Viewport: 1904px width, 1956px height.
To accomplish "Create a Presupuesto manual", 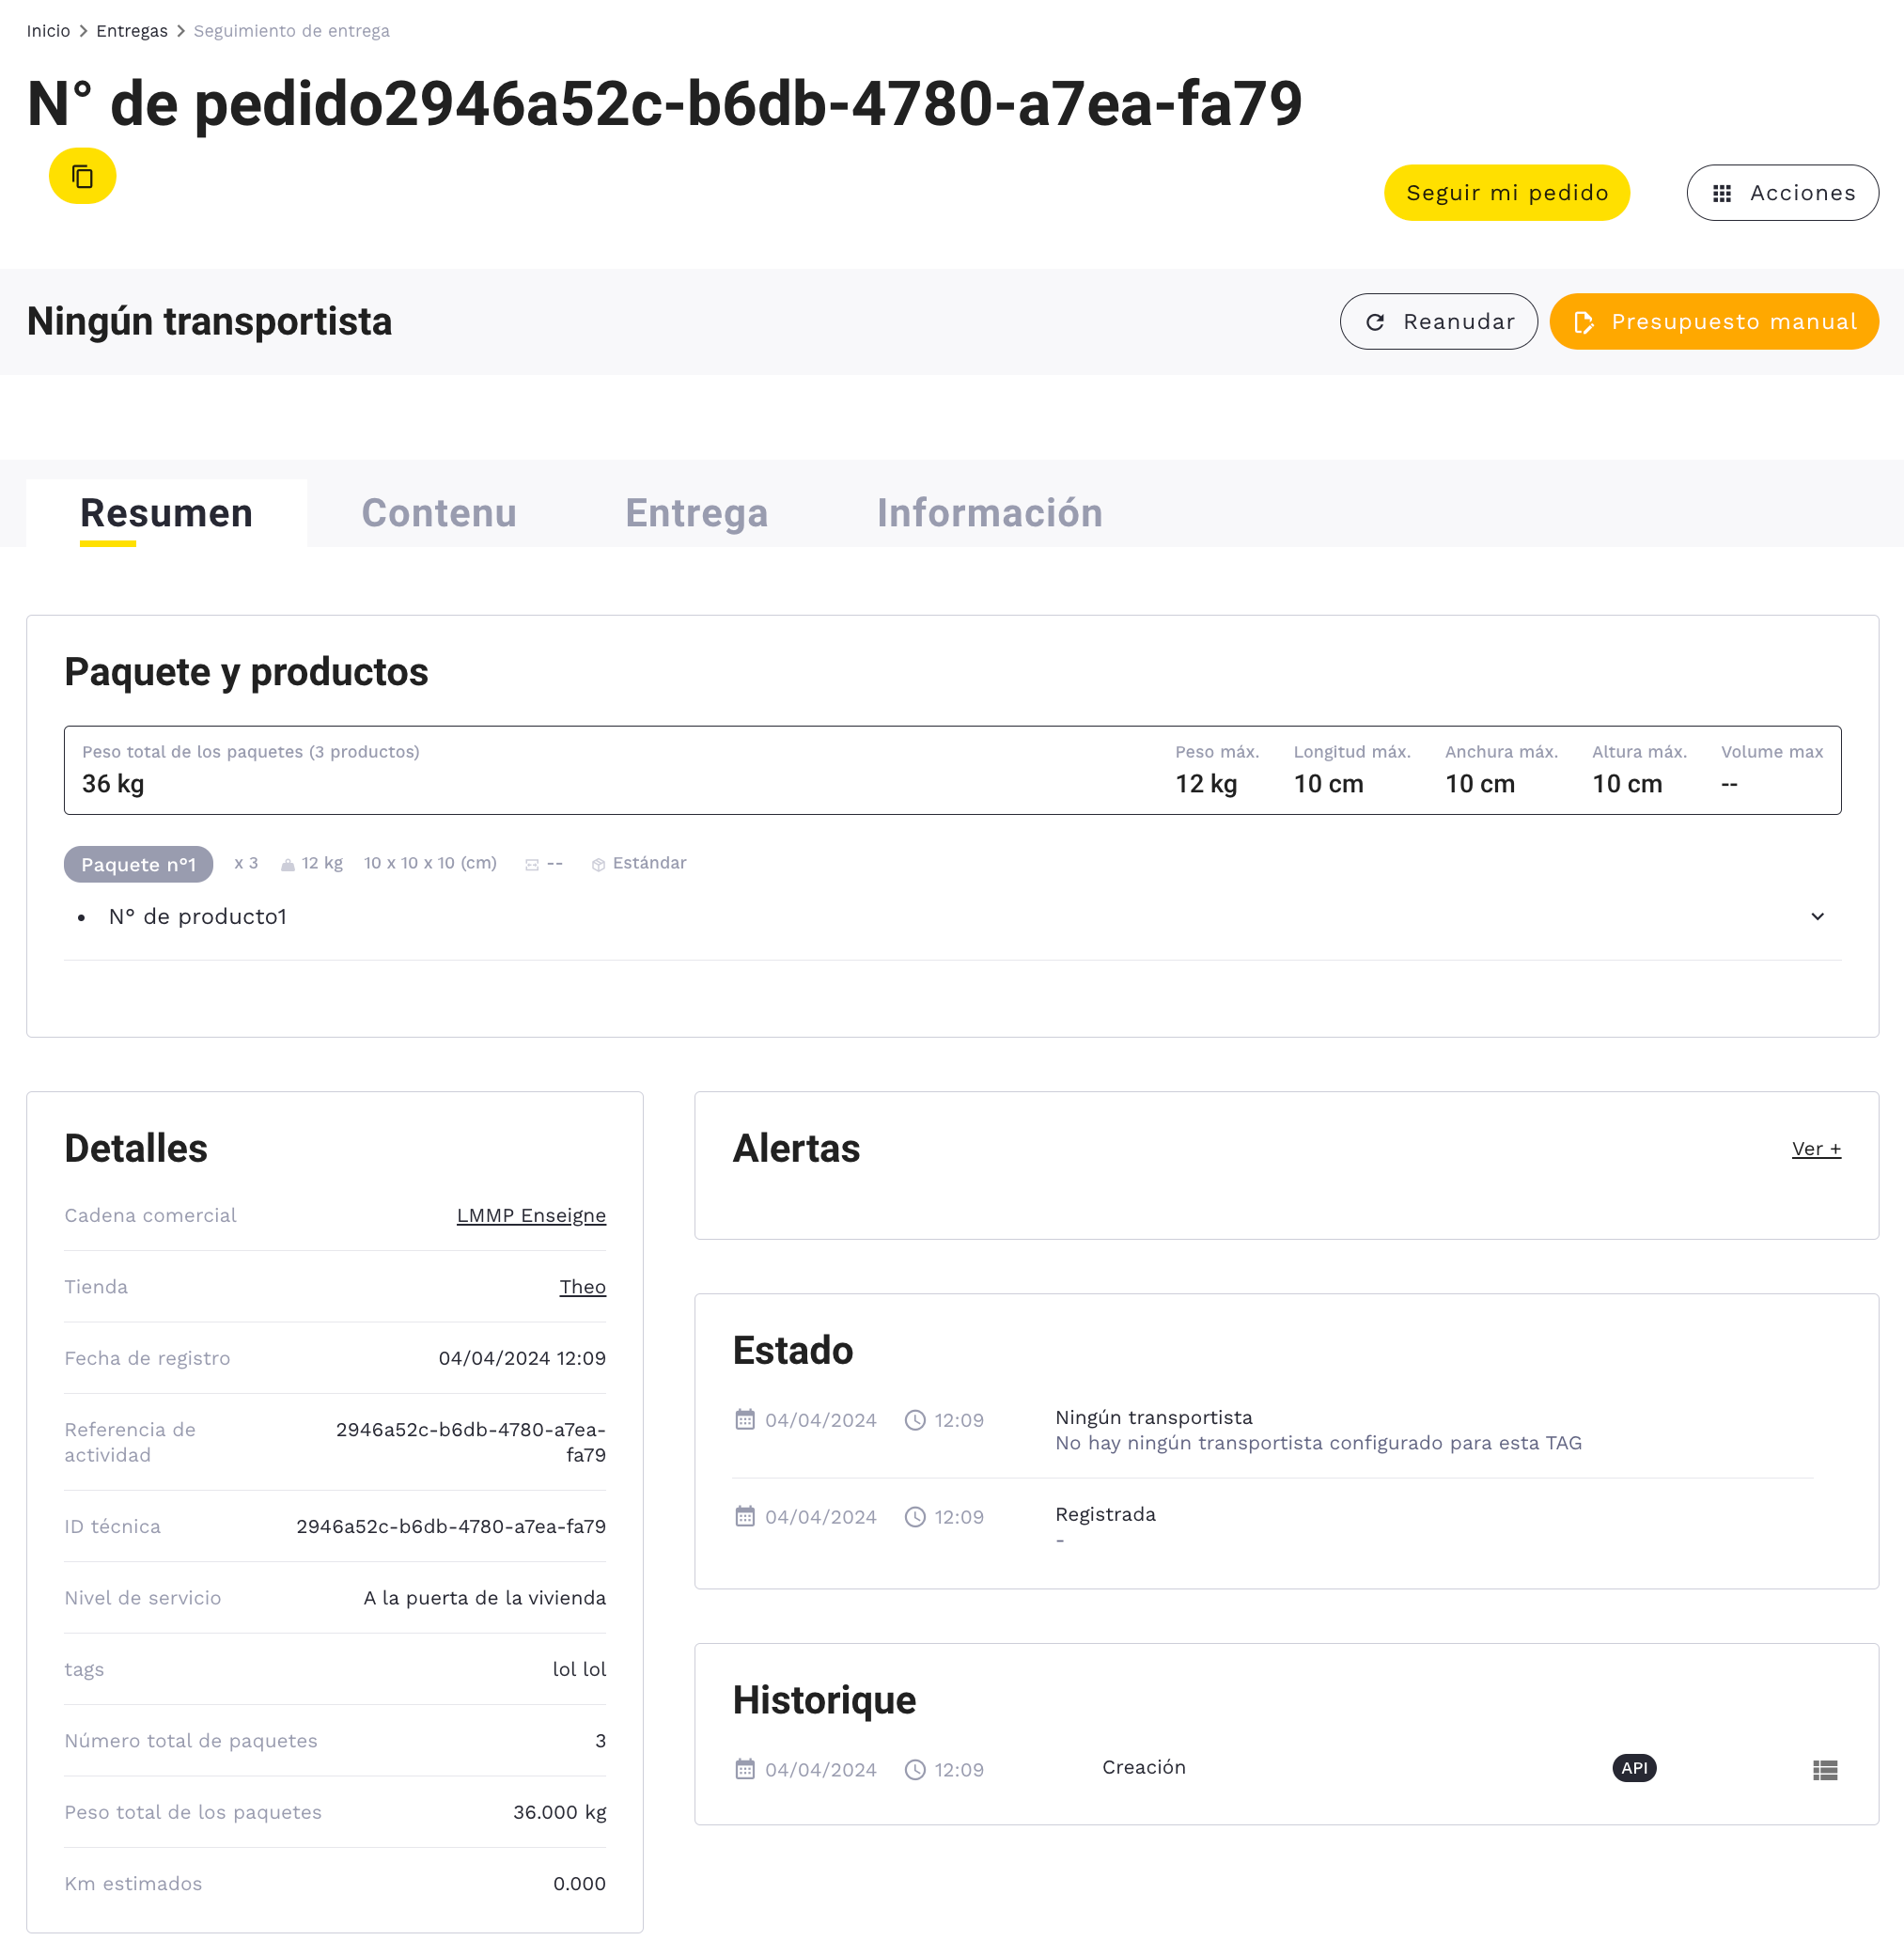I will click(x=1713, y=322).
